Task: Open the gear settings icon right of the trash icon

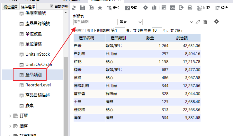Action: click(216, 21)
